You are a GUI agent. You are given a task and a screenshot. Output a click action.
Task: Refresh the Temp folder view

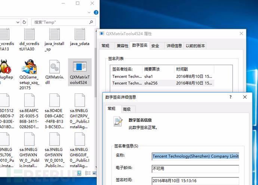coord(24,22)
